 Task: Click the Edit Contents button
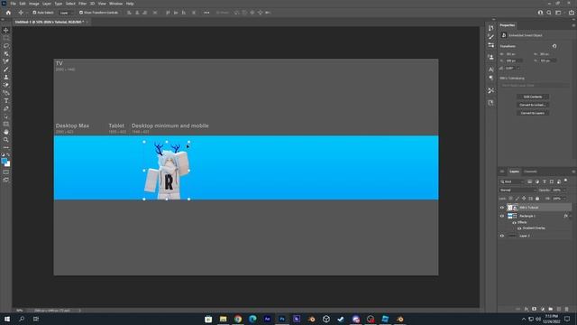[x=533, y=97]
